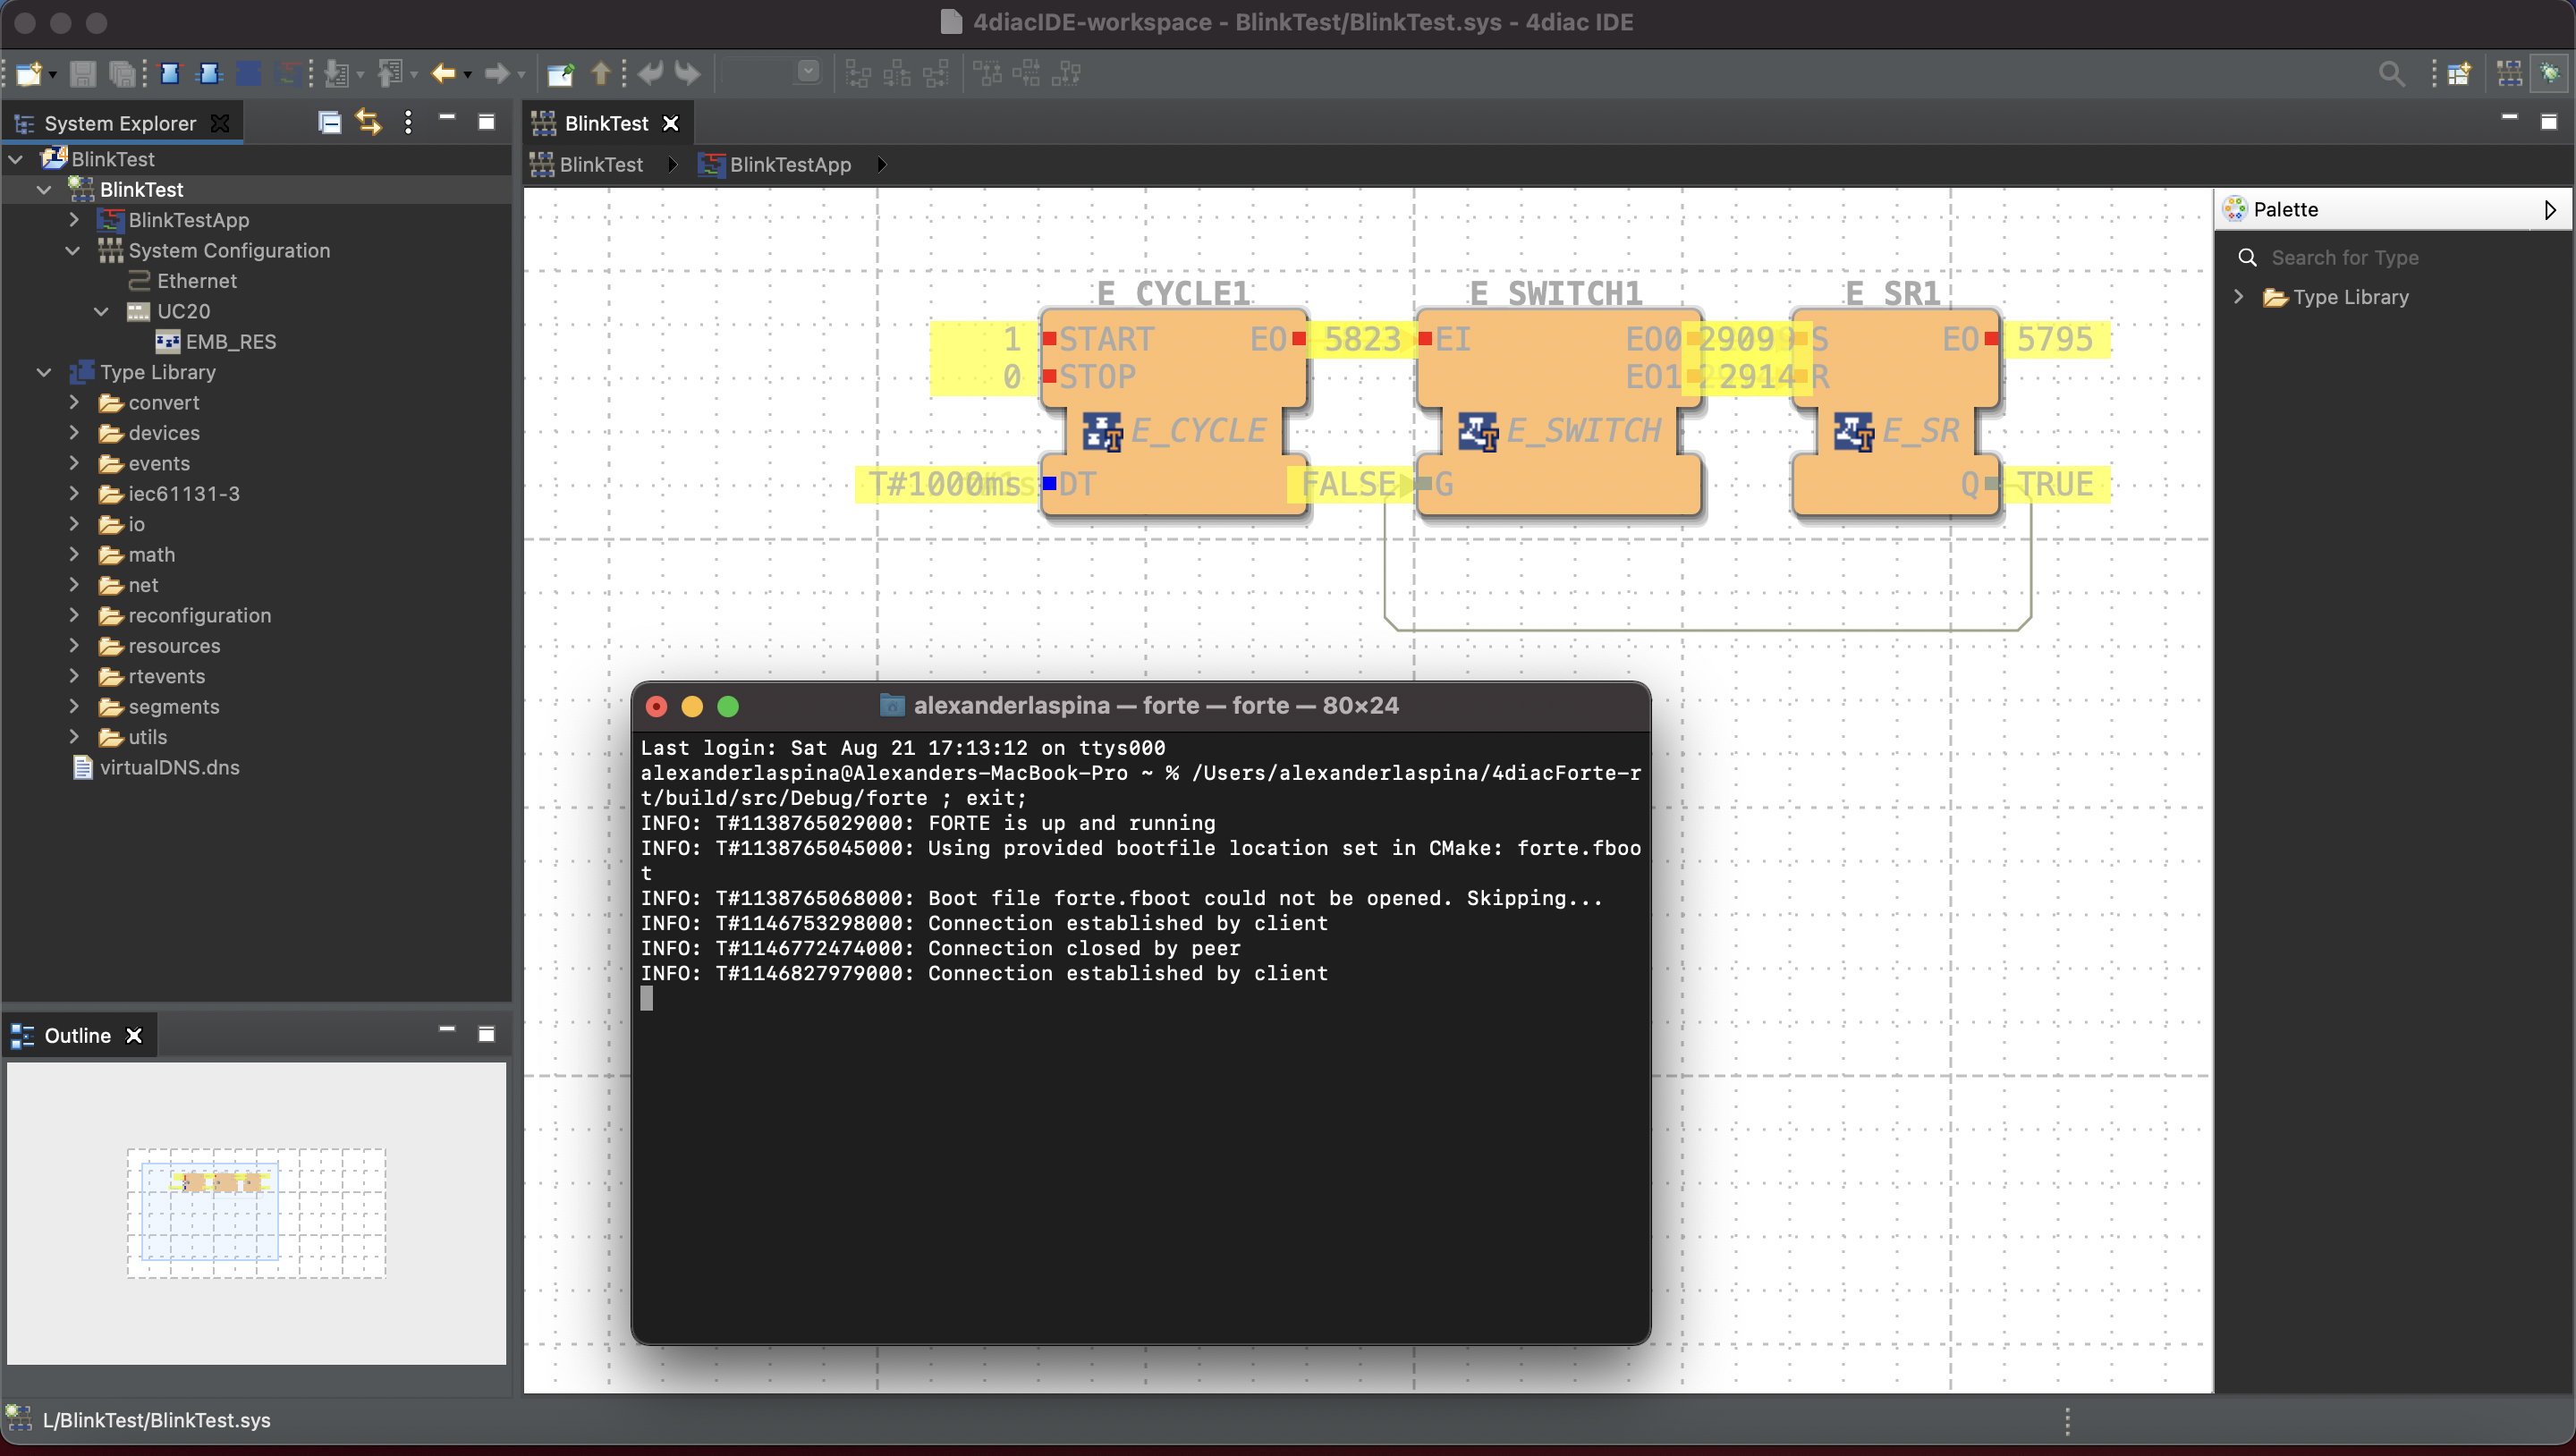Select the events folder
The image size is (2576, 1456).
click(x=144, y=463)
